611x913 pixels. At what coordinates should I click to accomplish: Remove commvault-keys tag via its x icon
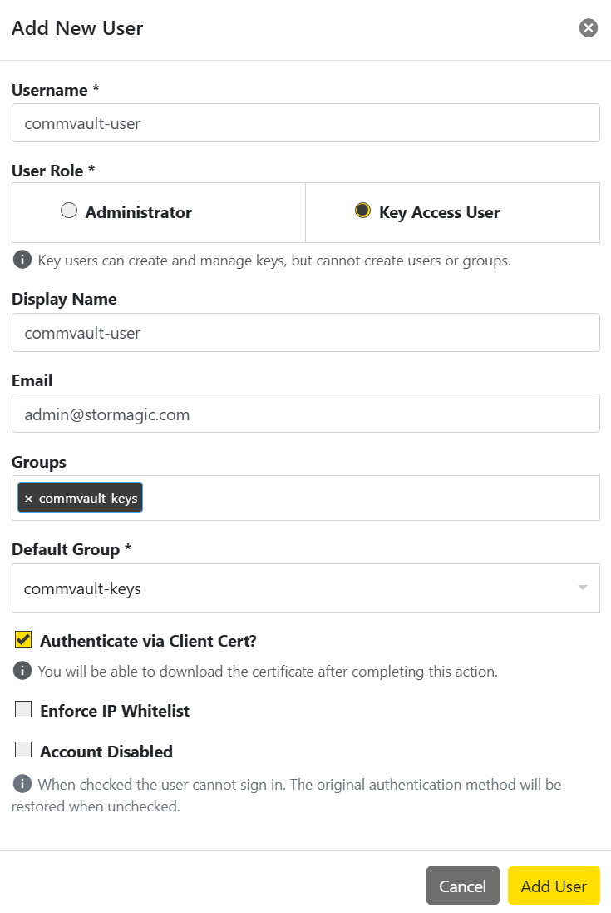click(x=28, y=499)
